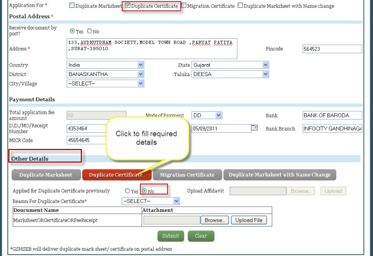Open the DD date calendar picker icon
Viewport: 373px width, 256px height.
(254, 127)
